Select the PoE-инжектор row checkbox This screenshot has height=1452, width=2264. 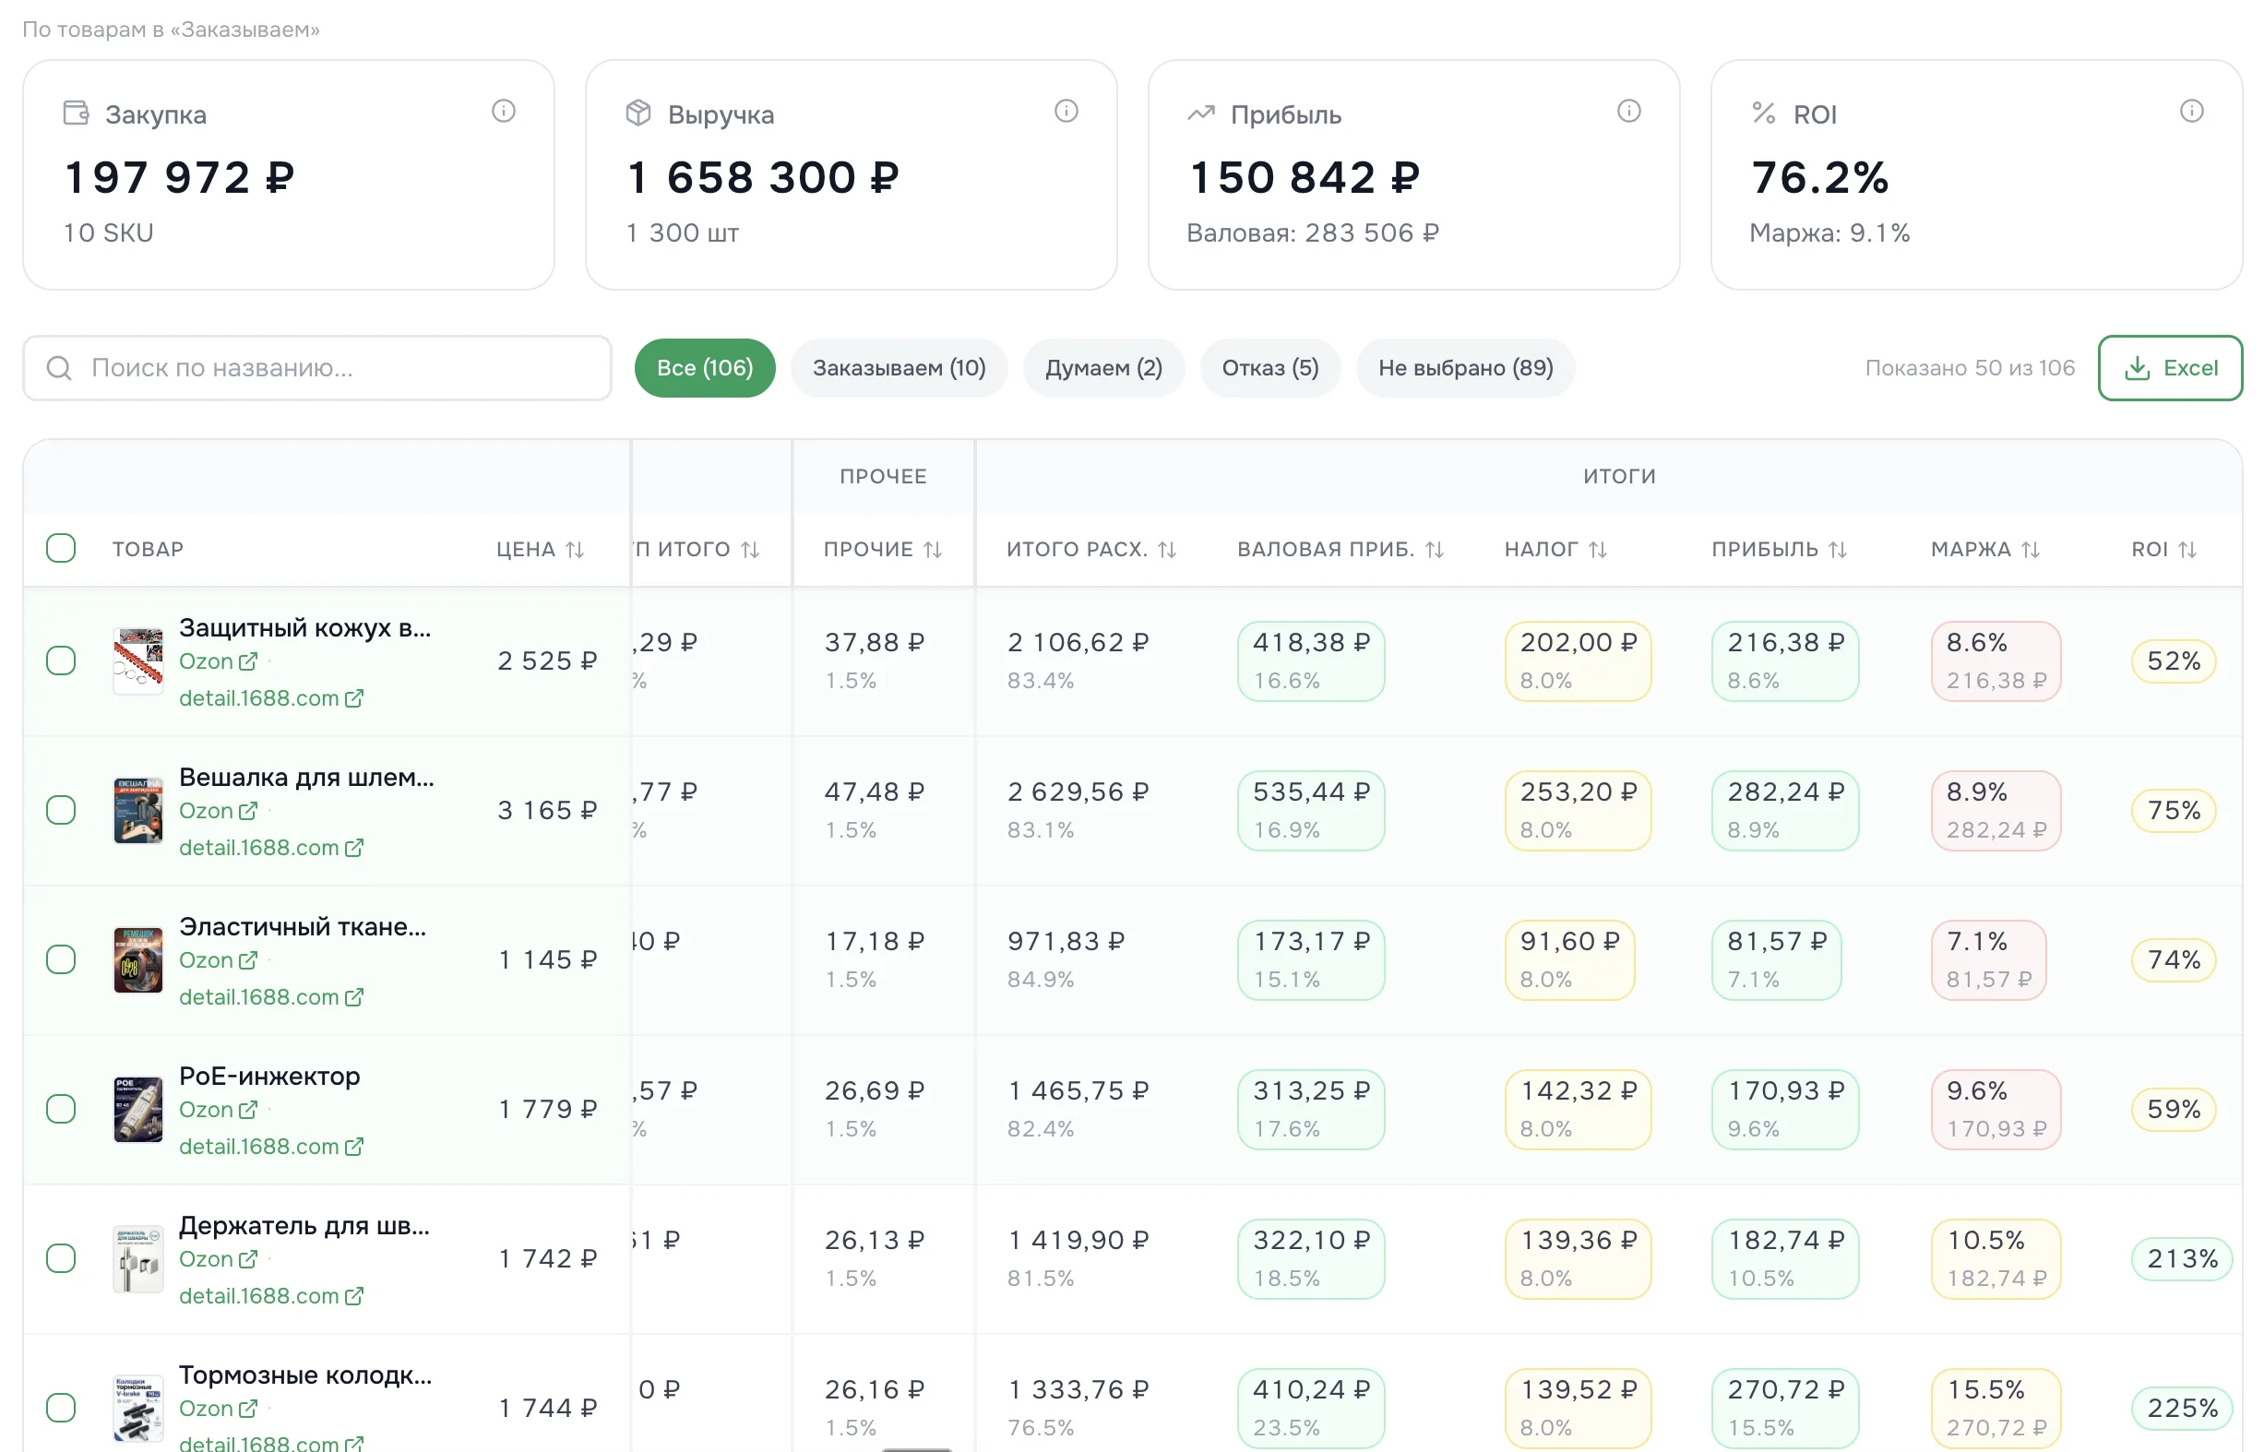coord(61,1109)
